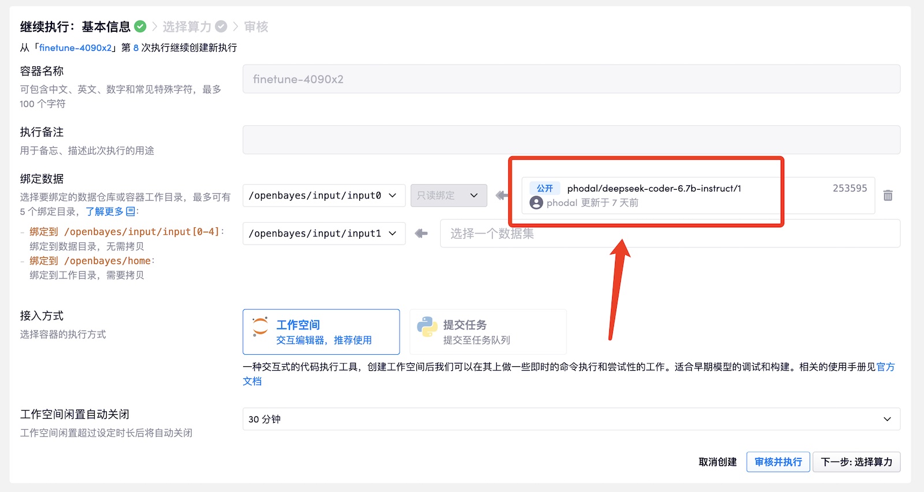Go to the 基本信息 step
This screenshot has height=492, width=924.
point(106,27)
